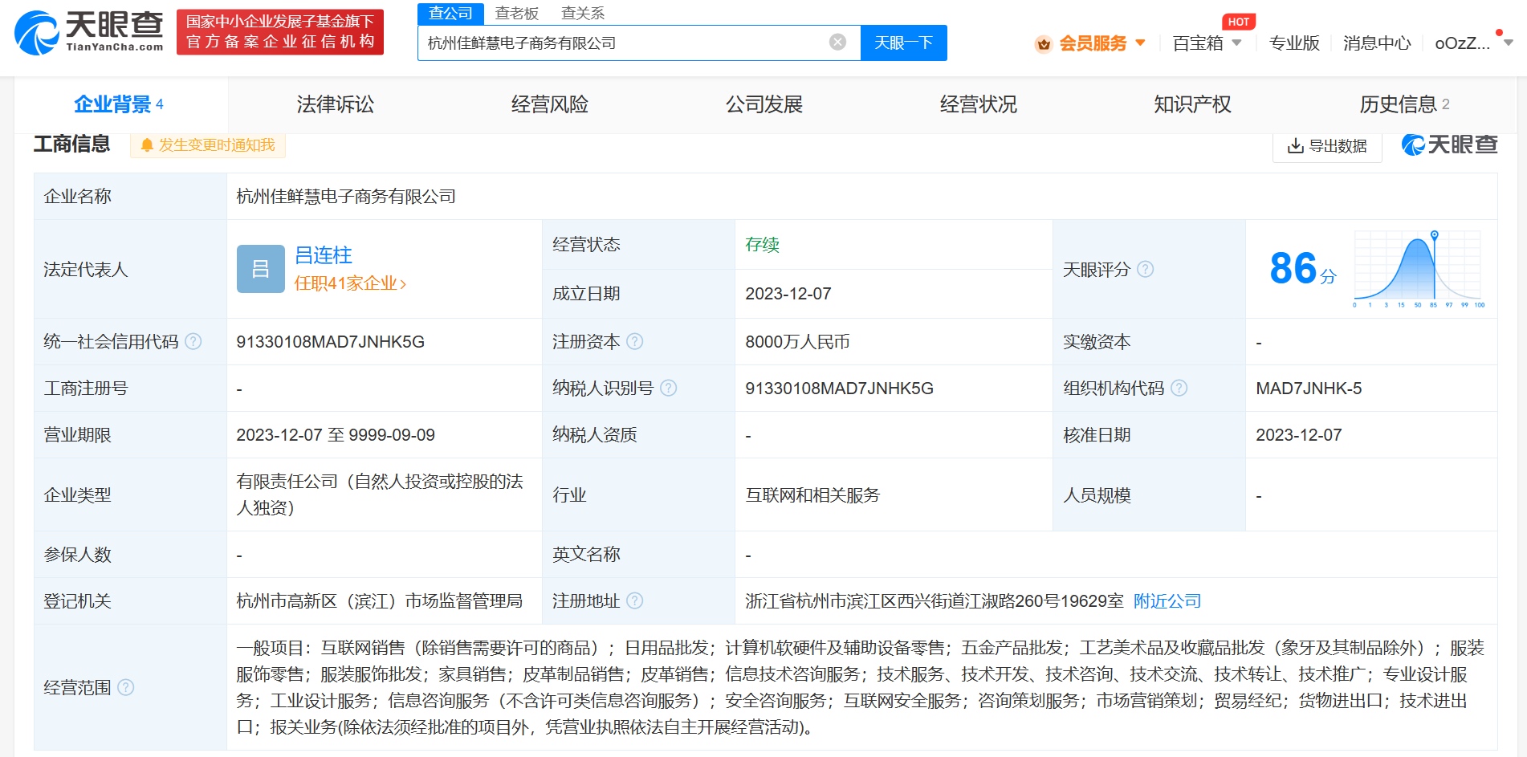
Task: Click help icon beside 纳税人识别号
Action: pyautogui.click(x=668, y=389)
